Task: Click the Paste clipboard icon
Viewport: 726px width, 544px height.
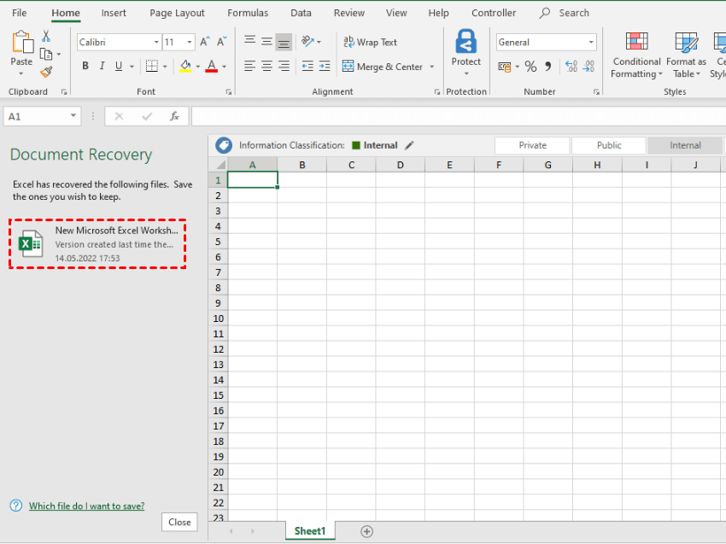Action: tap(21, 42)
